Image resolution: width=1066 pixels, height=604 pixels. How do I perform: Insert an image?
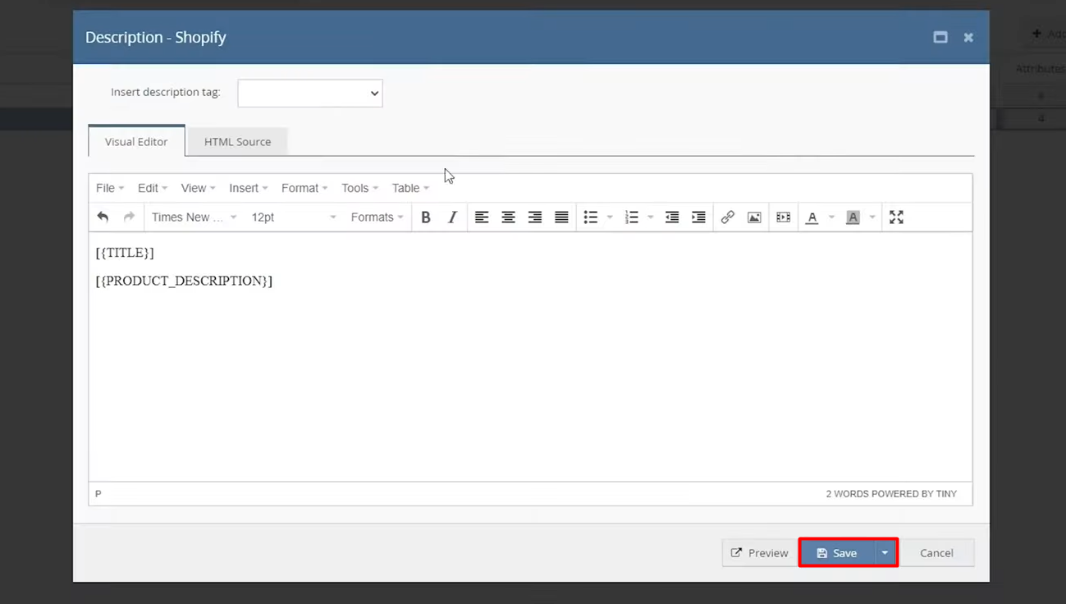754,217
